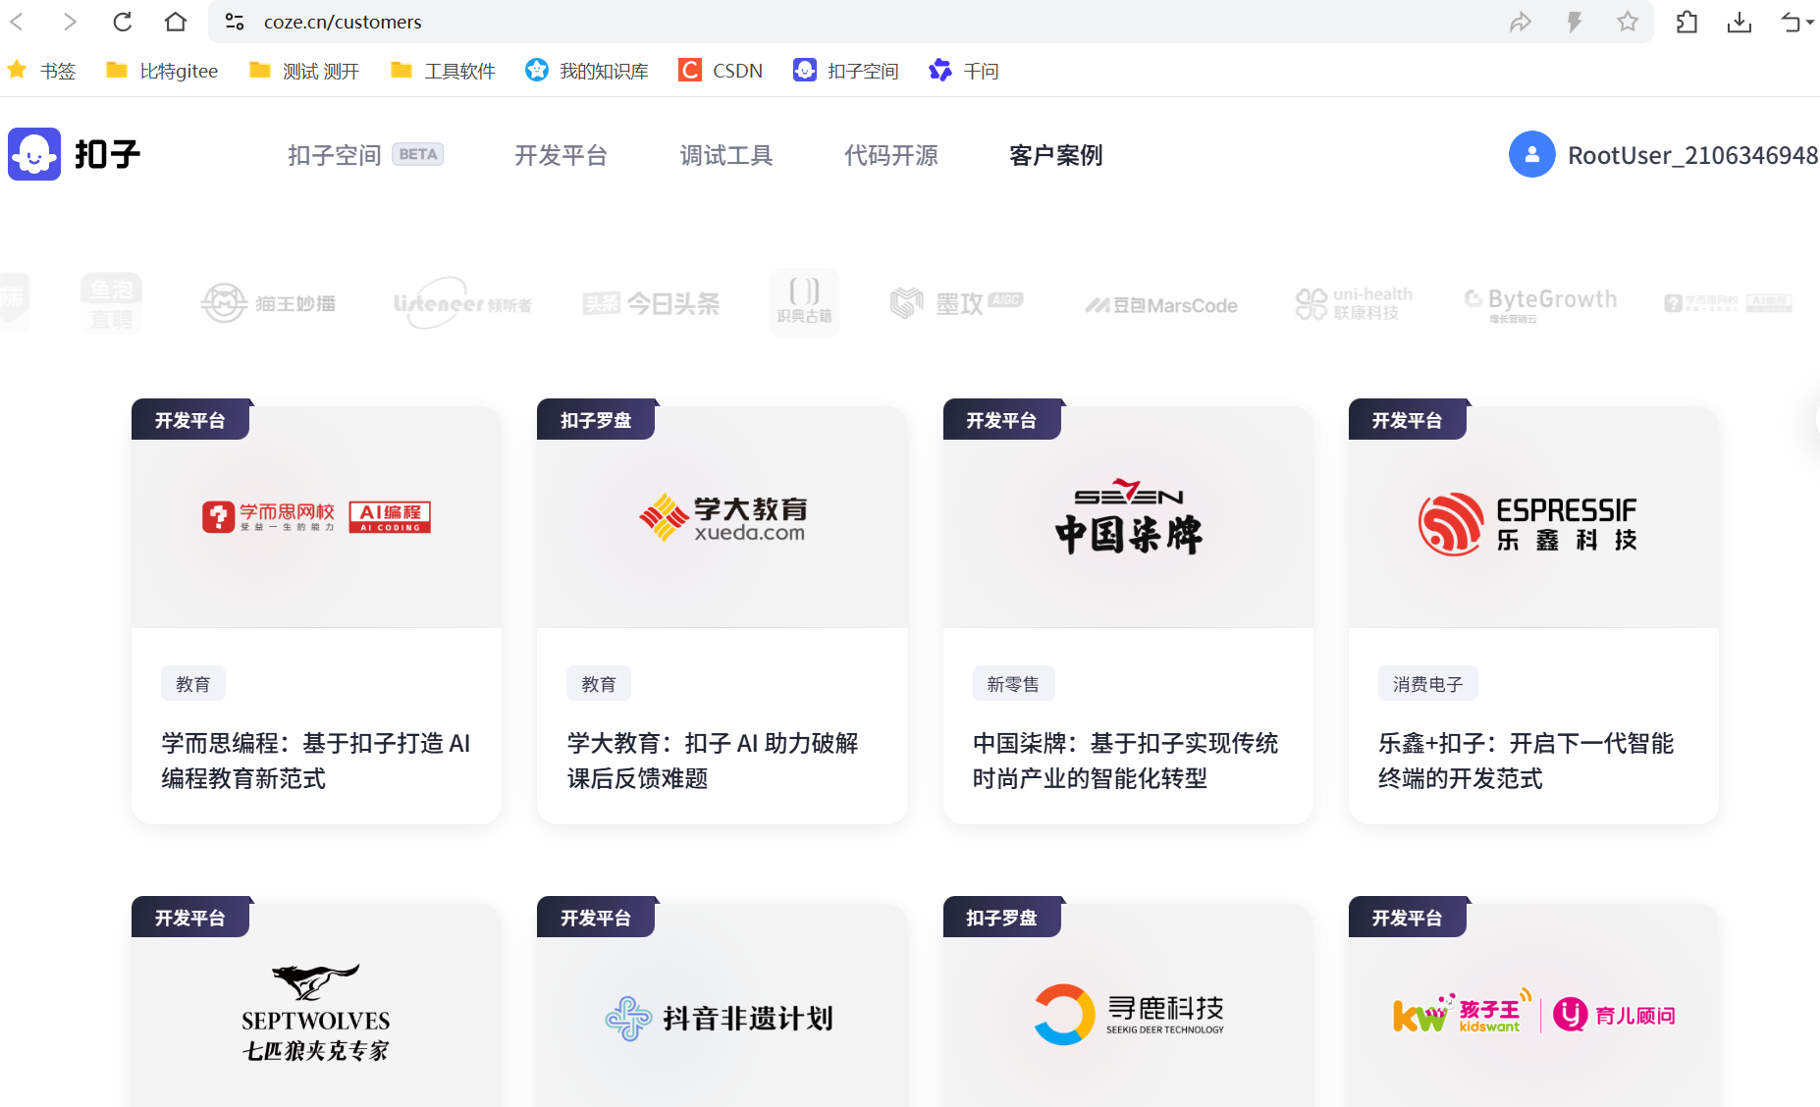Click the share arrow icon in address bar
1820x1107 pixels.
click(1521, 22)
